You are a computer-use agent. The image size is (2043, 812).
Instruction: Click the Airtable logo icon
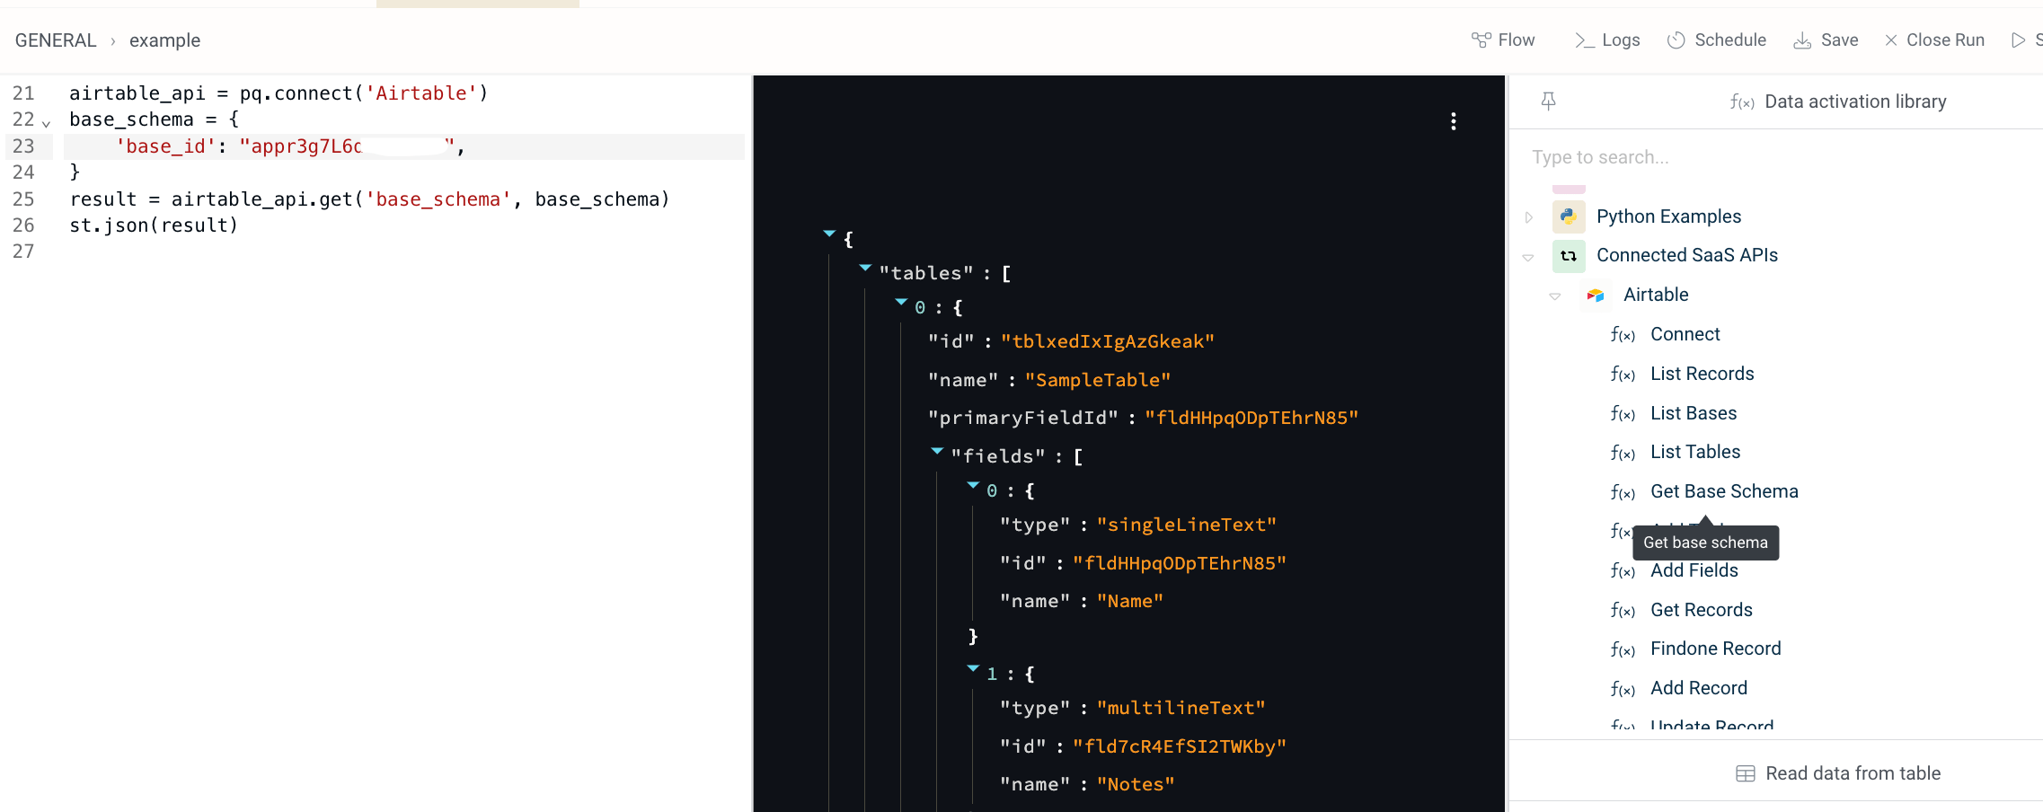[1596, 296]
